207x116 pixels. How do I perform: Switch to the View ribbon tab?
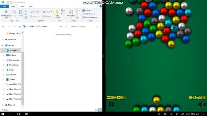pyautogui.click(x=30, y=6)
